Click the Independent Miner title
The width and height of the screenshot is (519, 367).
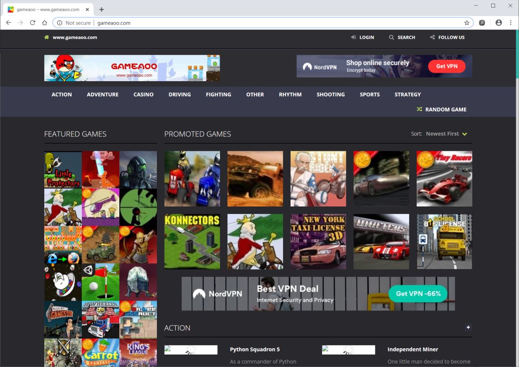tap(413, 349)
